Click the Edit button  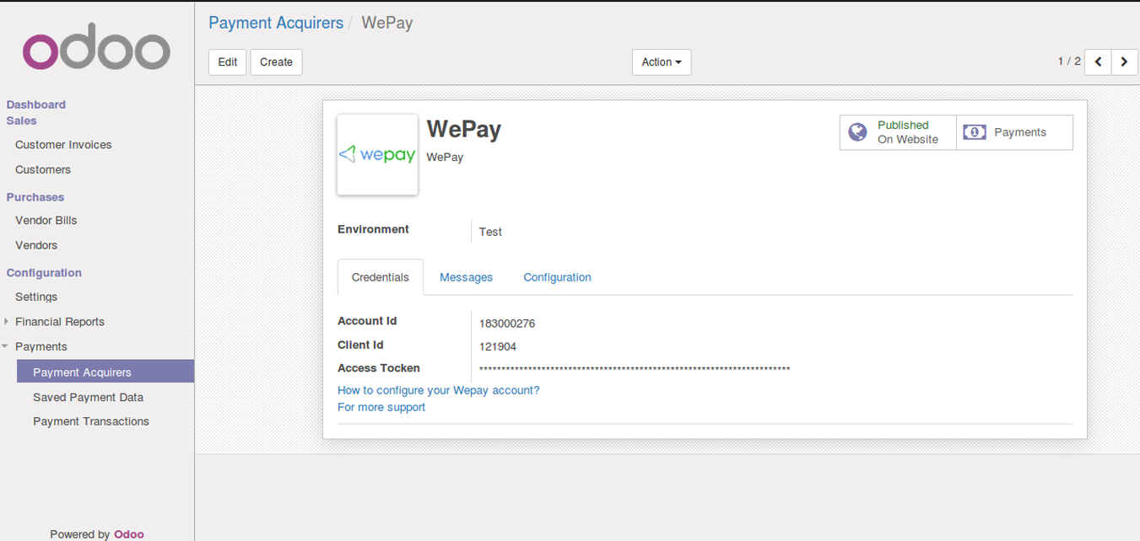pos(228,62)
